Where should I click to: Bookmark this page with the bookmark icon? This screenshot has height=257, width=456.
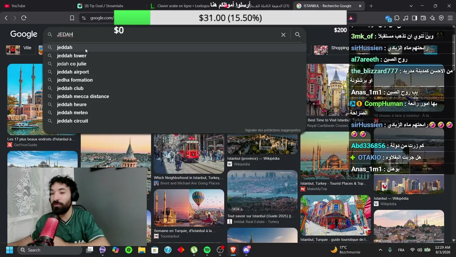(72, 18)
